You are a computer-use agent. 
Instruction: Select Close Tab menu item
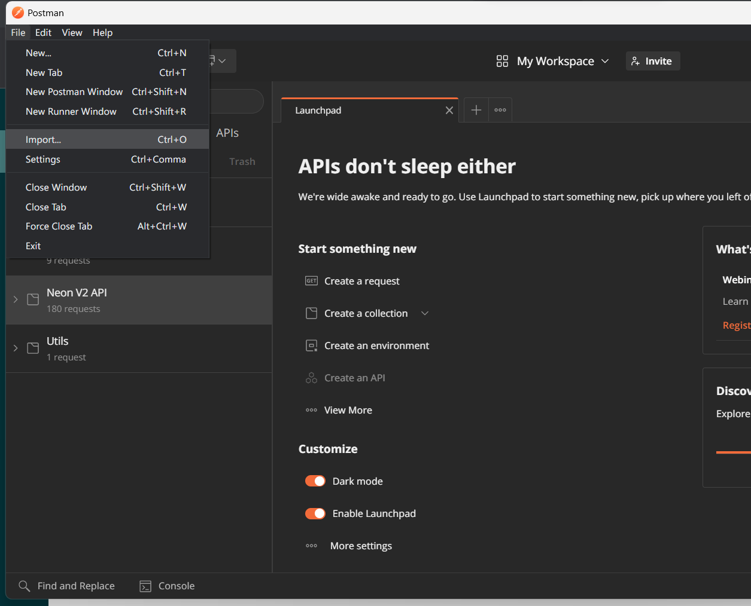pyautogui.click(x=107, y=207)
